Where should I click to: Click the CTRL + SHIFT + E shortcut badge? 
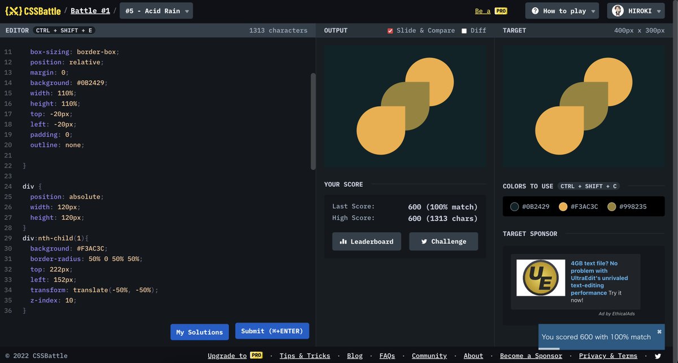point(63,30)
